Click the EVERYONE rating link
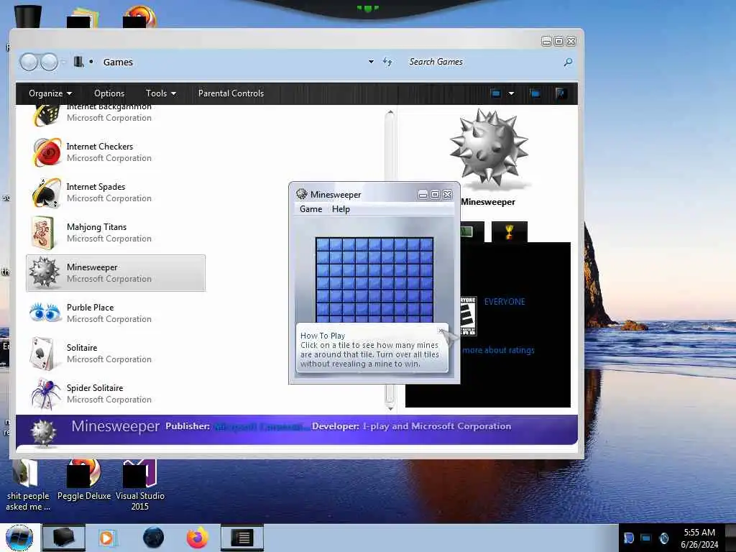Screen dimensions: 736x552 pos(505,301)
